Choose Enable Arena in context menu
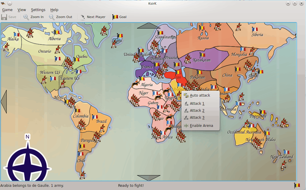 pyautogui.click(x=201, y=126)
